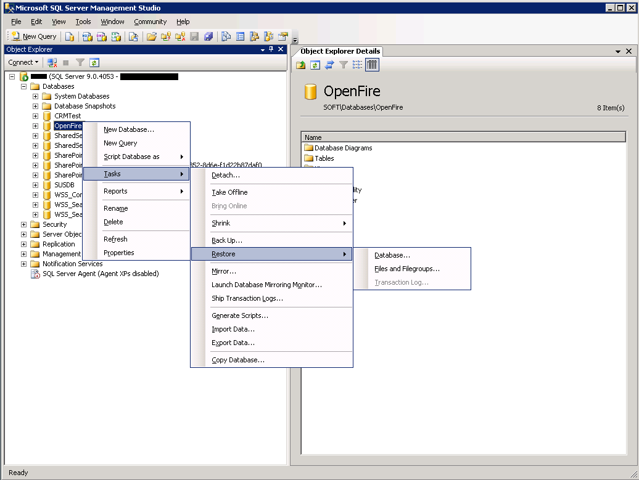Select the Tables folder in details list
This screenshot has height=480, width=639.
click(319, 158)
